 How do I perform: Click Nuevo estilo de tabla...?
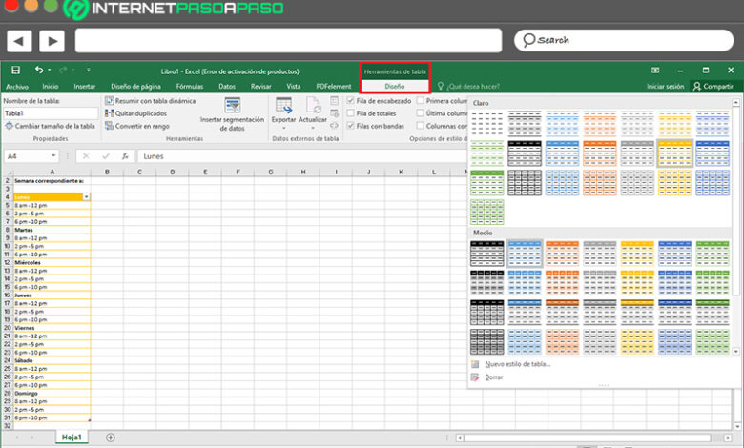518,364
